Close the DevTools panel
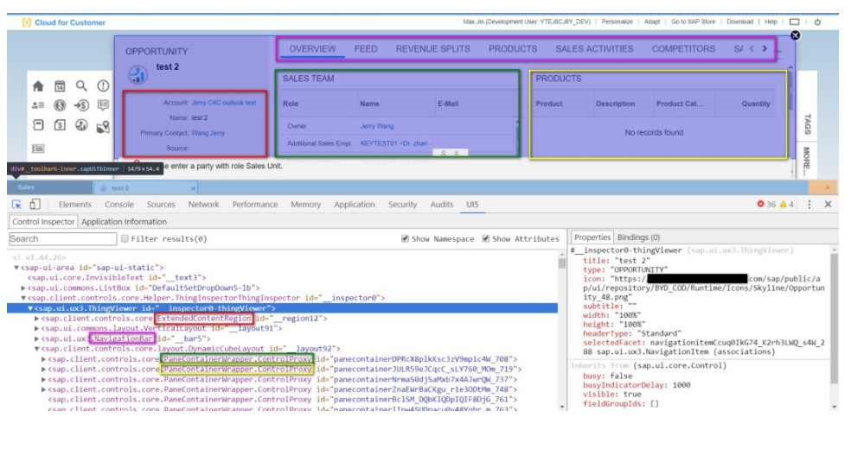This screenshot has width=851, height=449. tap(828, 204)
